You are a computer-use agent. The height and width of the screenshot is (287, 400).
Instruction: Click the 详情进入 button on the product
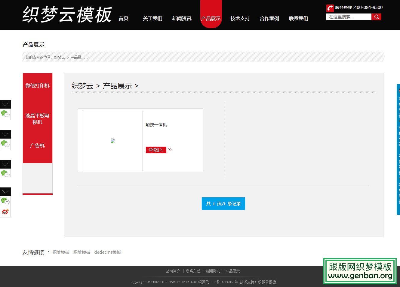(156, 150)
